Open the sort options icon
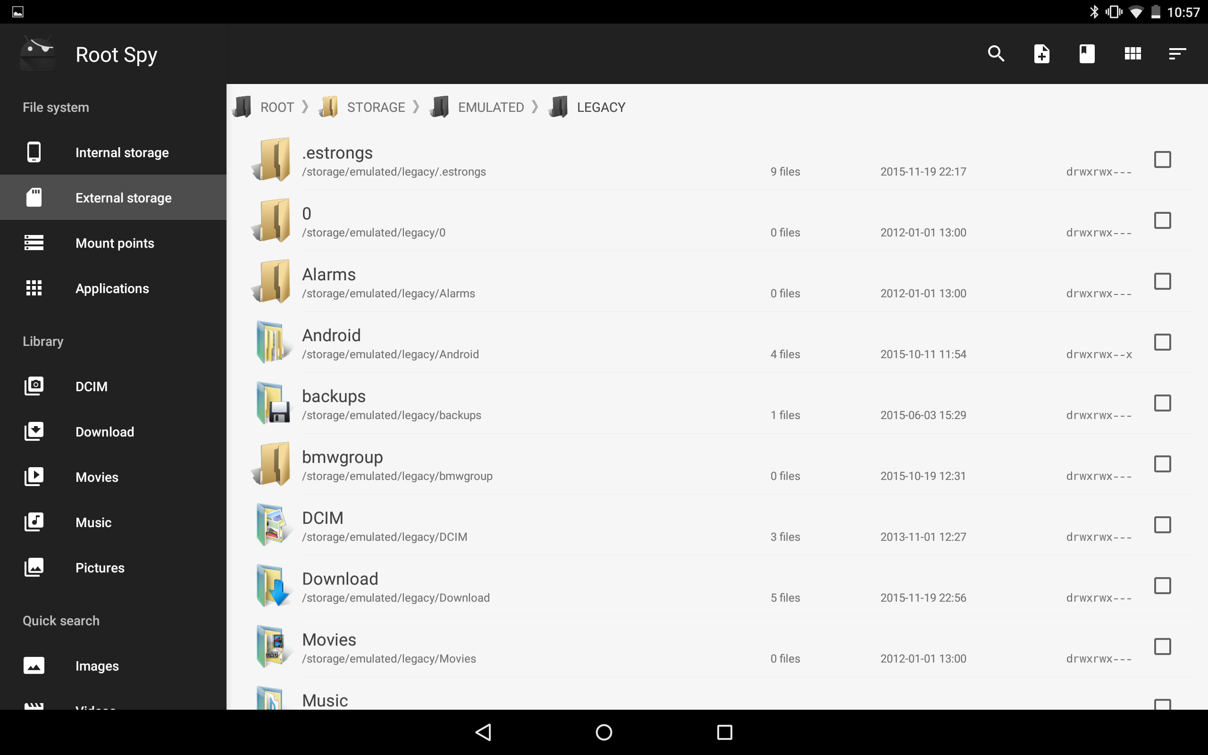 (1177, 53)
